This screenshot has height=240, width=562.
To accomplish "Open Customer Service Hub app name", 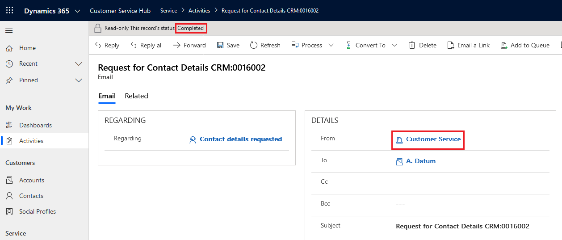I will pos(120,11).
